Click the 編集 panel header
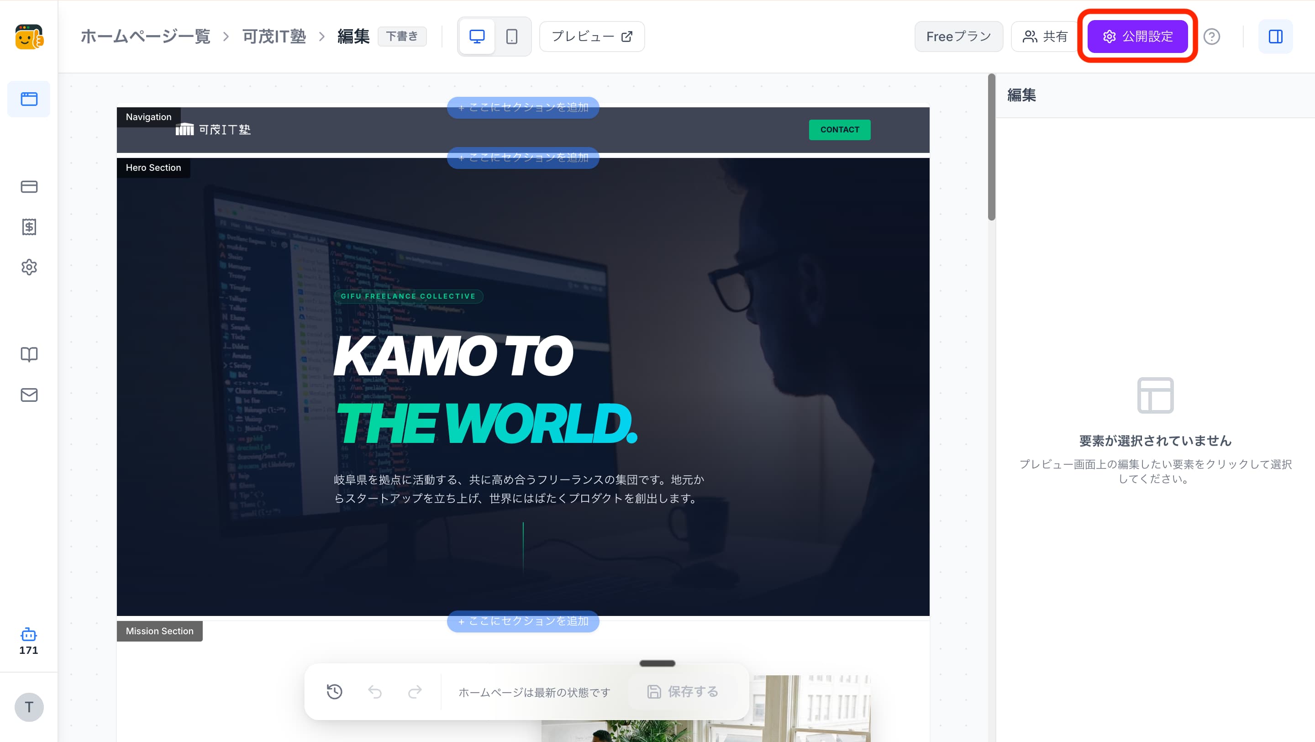This screenshot has height=742, width=1315. pyautogui.click(x=1021, y=95)
